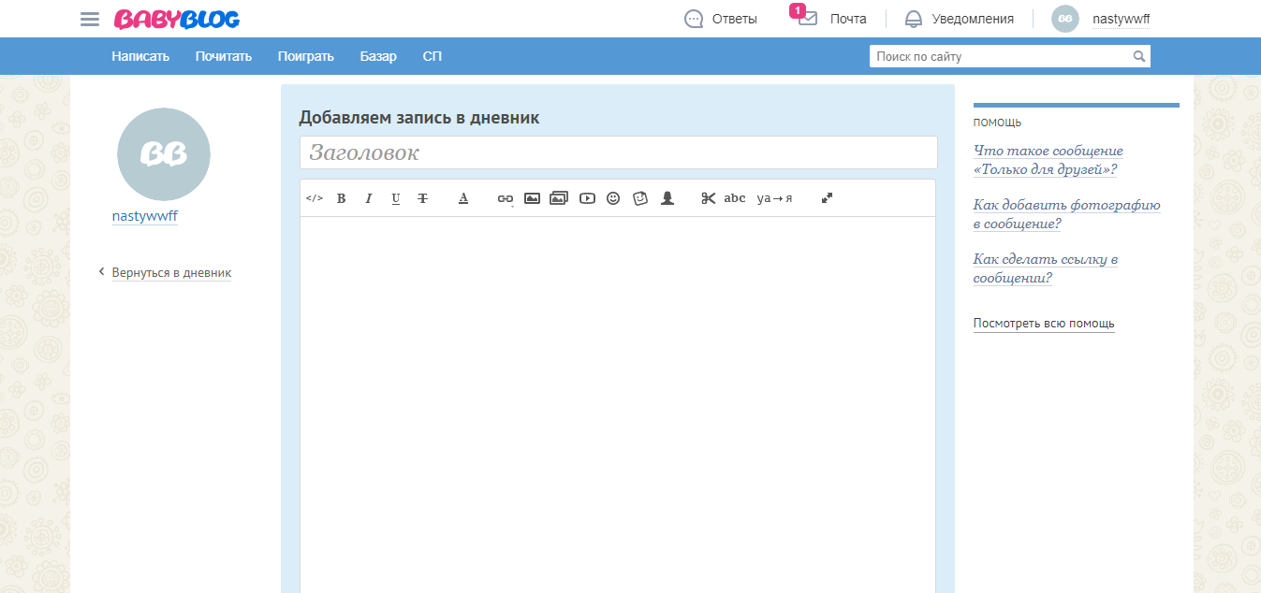1261x593 pixels.
Task: Open the Почитать menu item
Action: (x=223, y=56)
